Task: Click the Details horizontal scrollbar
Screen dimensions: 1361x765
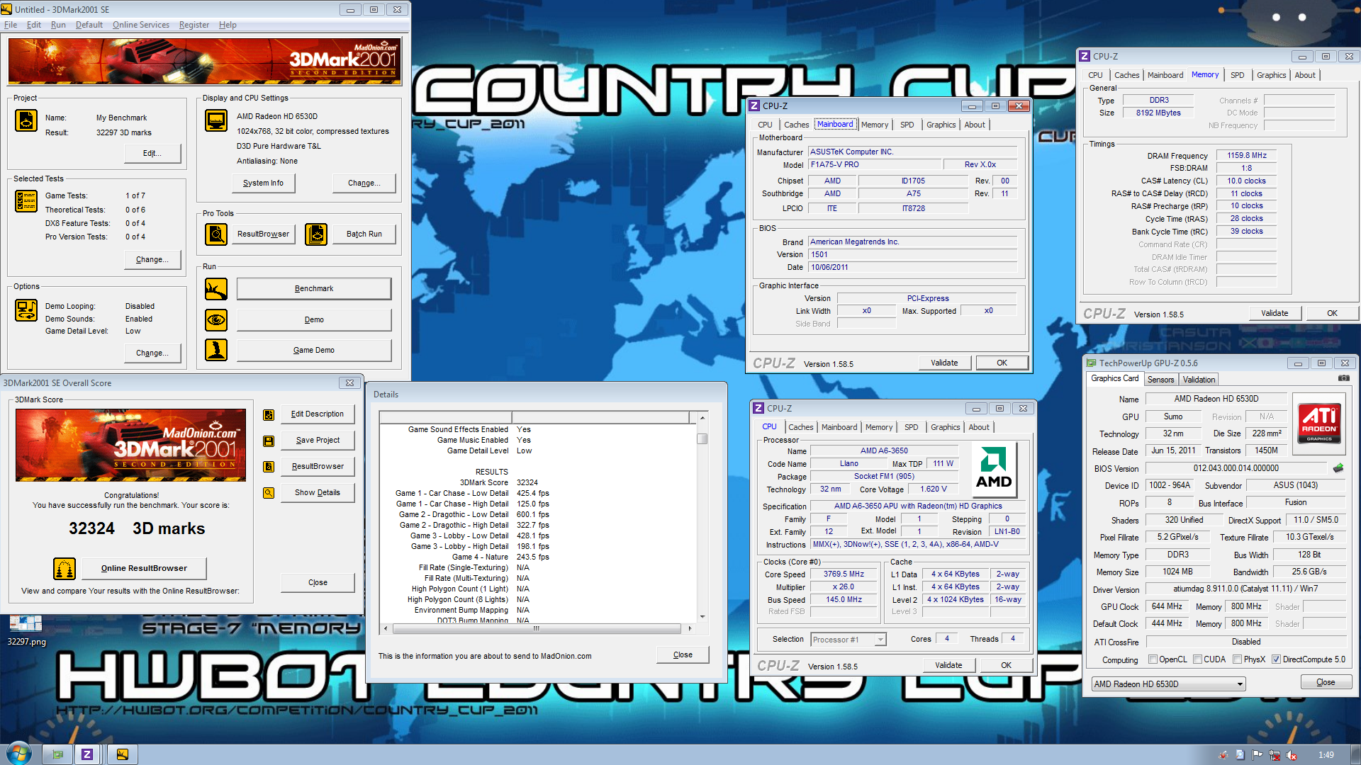Action: point(536,628)
